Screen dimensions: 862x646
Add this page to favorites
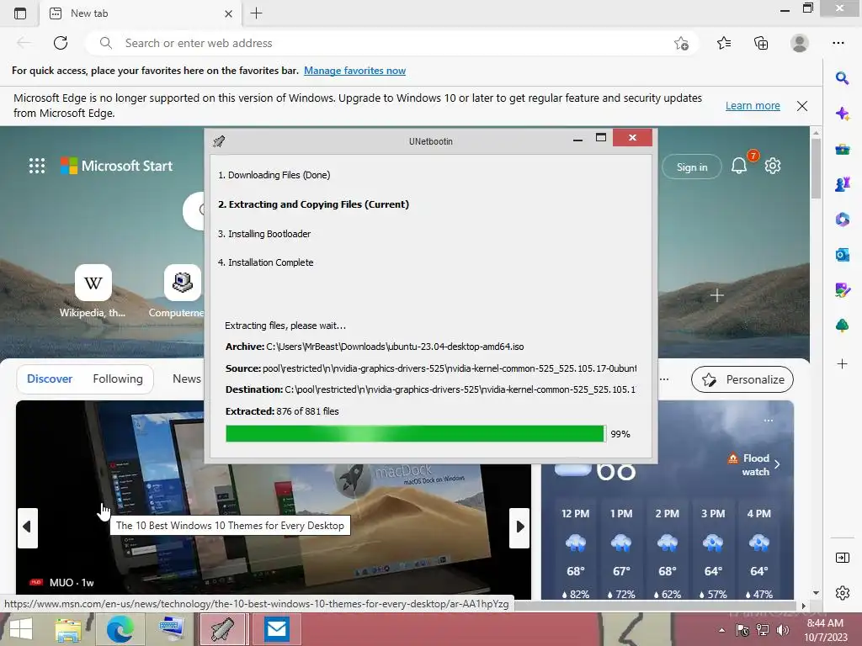coord(681,44)
